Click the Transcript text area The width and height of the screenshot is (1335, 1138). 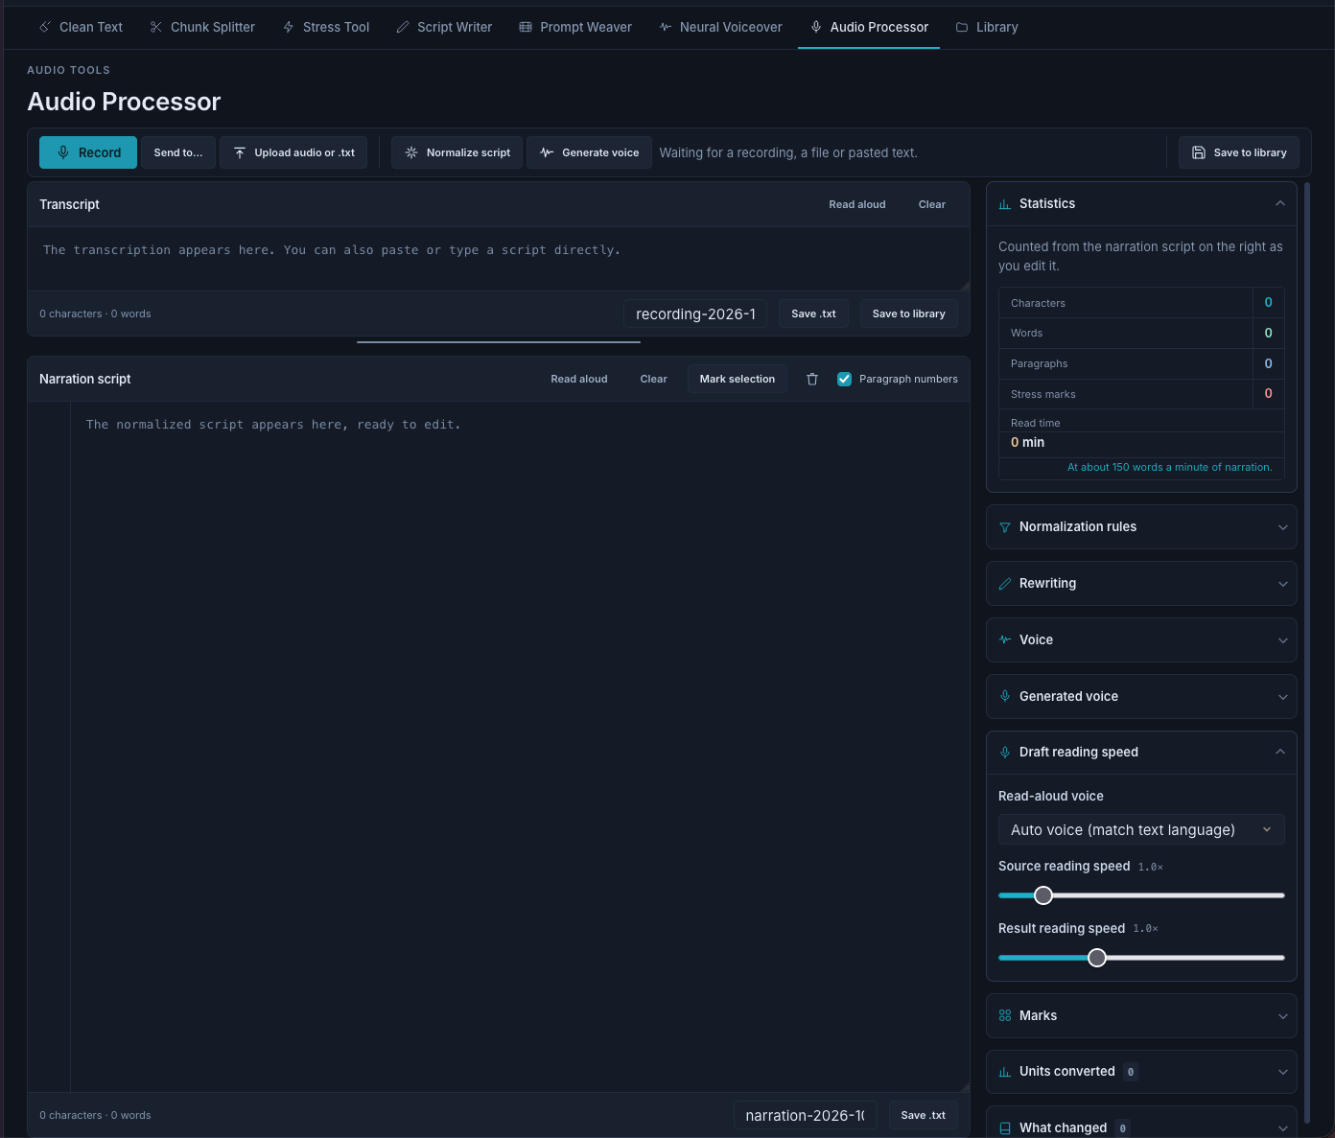click(499, 259)
